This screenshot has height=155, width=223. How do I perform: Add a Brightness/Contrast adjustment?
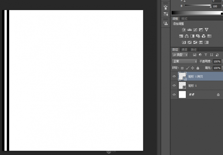coord(184,30)
